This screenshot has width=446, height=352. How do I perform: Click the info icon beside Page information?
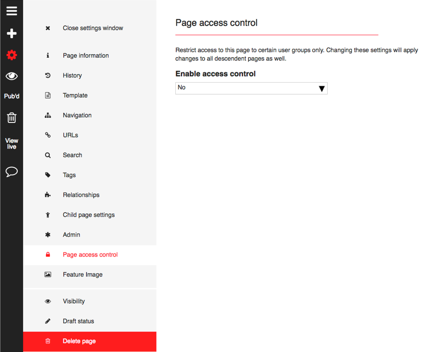tap(48, 55)
